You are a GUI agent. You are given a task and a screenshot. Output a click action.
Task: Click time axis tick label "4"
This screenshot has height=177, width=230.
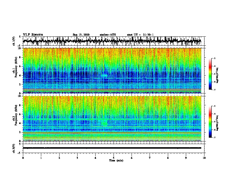pyautogui.click(x=96, y=158)
